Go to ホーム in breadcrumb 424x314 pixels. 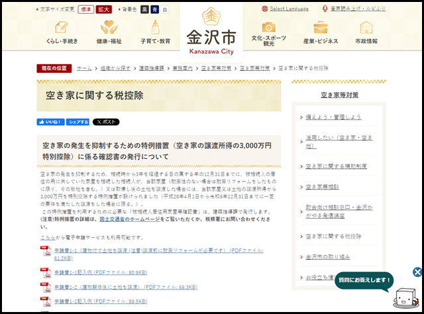tap(84, 68)
